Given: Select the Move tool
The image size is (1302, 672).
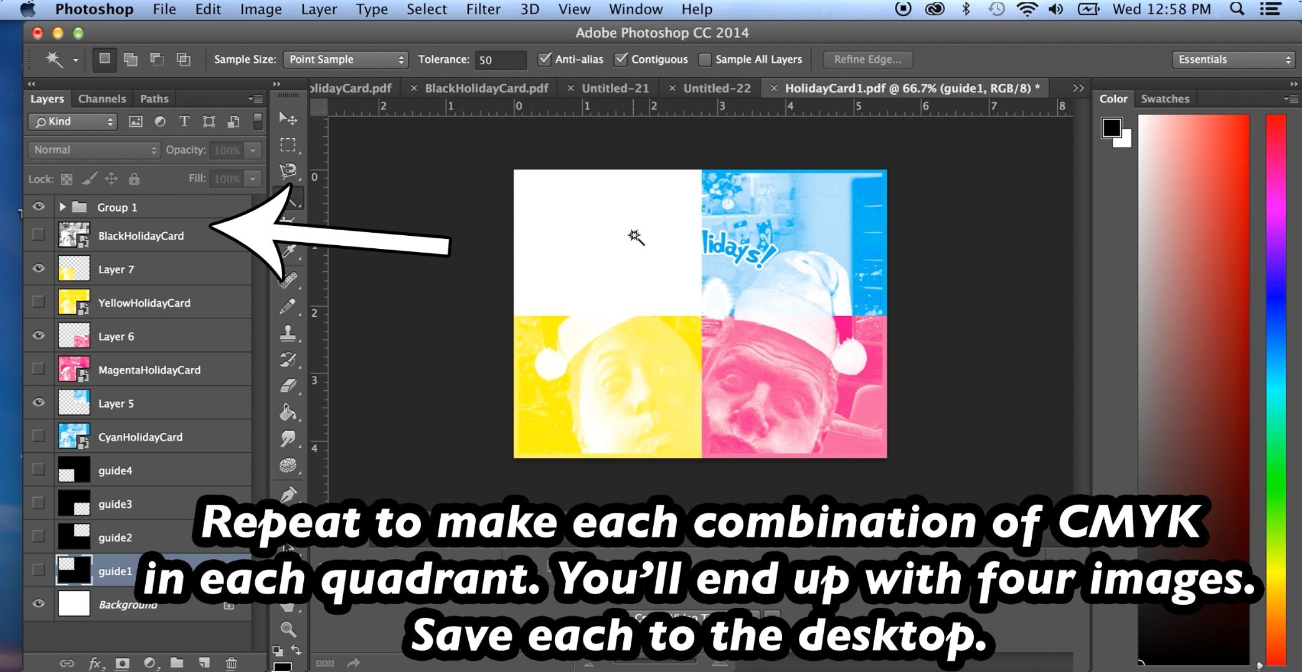Looking at the screenshot, I should coord(288,118).
